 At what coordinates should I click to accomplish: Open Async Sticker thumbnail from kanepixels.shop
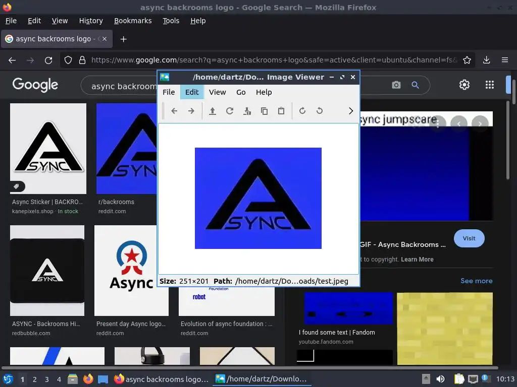[48, 149]
